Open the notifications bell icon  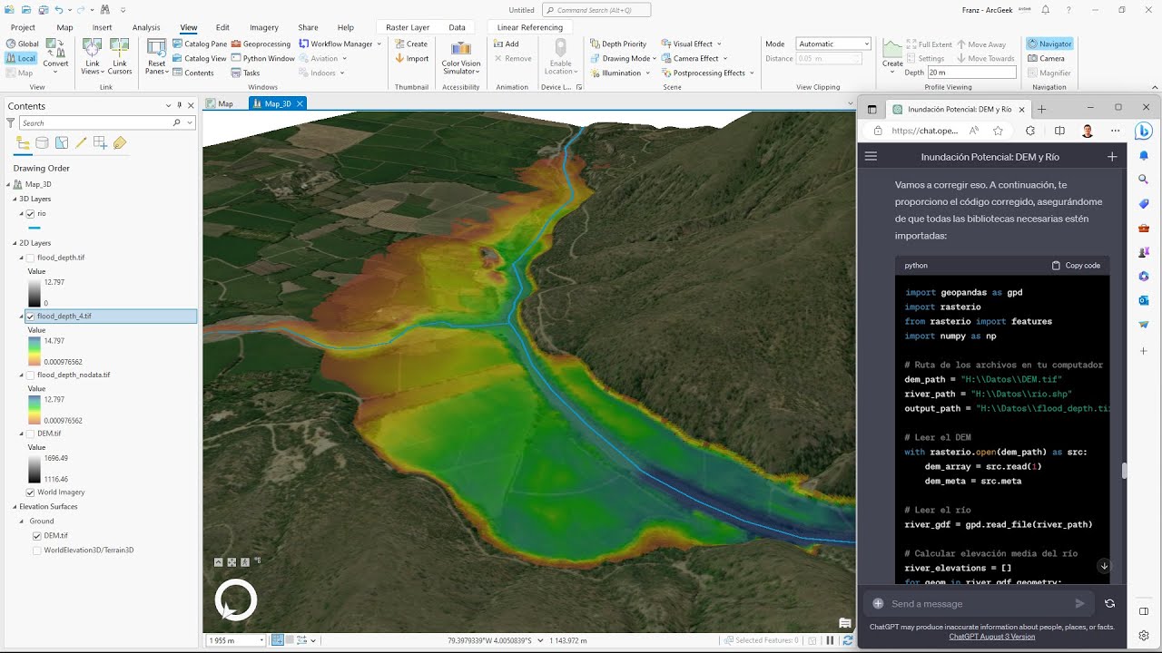coord(1046,9)
